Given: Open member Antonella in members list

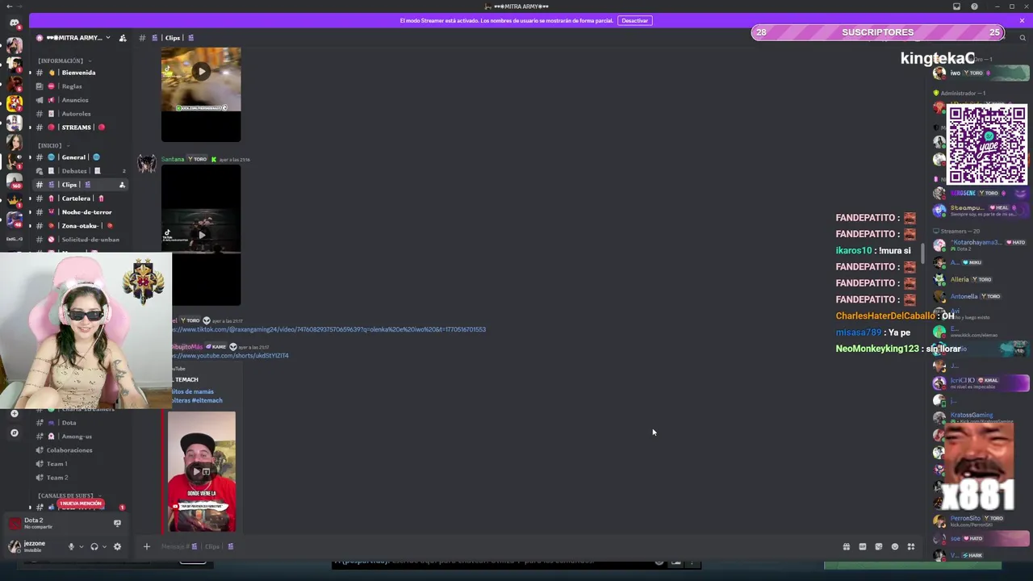Looking at the screenshot, I should pos(981,296).
